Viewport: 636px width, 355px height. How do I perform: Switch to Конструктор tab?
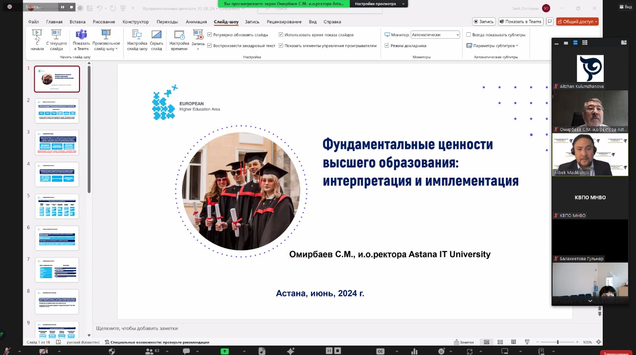[x=136, y=22]
